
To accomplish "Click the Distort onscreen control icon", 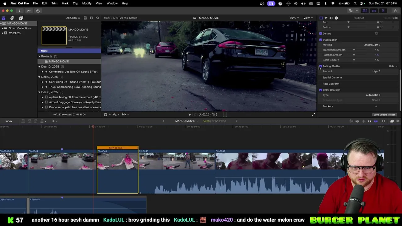I will [377, 34].
